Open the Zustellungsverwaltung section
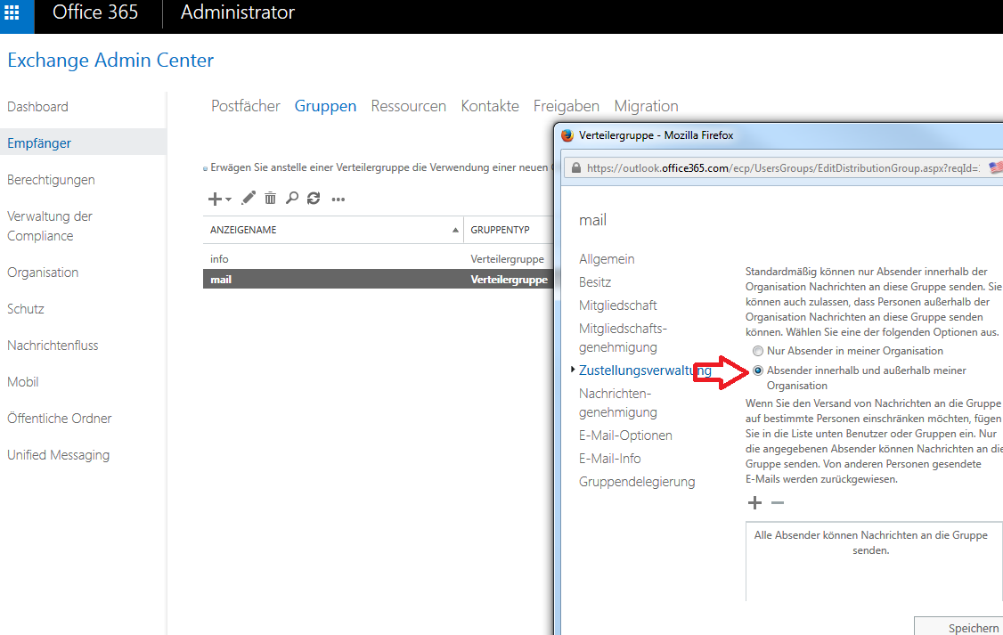 coord(645,370)
